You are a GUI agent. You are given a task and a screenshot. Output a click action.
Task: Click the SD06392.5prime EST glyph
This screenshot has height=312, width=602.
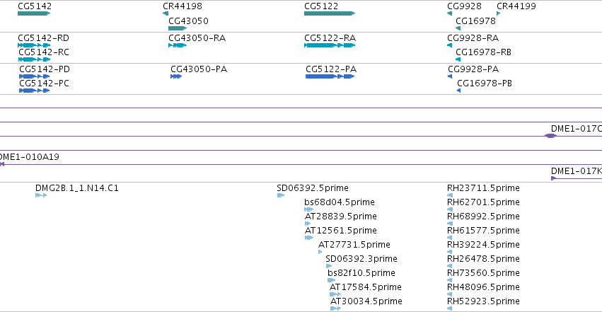coord(281,195)
